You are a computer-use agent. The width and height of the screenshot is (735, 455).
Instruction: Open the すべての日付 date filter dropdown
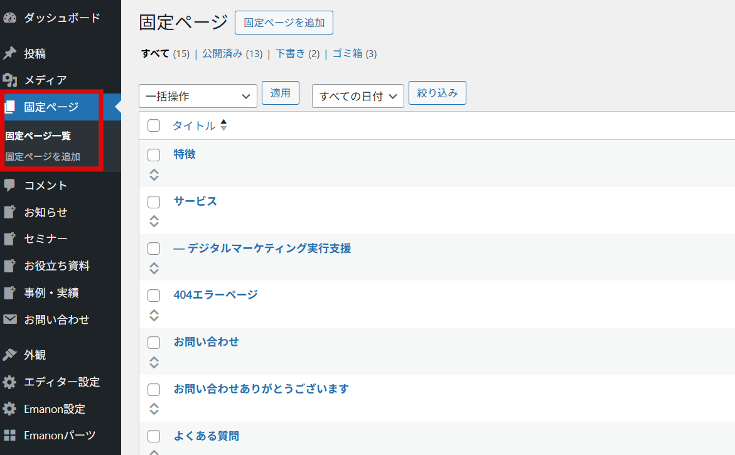358,96
